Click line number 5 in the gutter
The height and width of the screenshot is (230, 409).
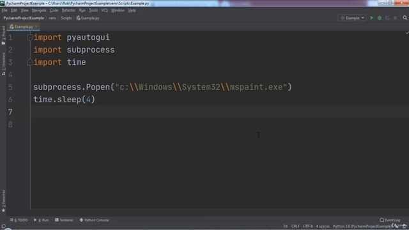tap(10, 87)
